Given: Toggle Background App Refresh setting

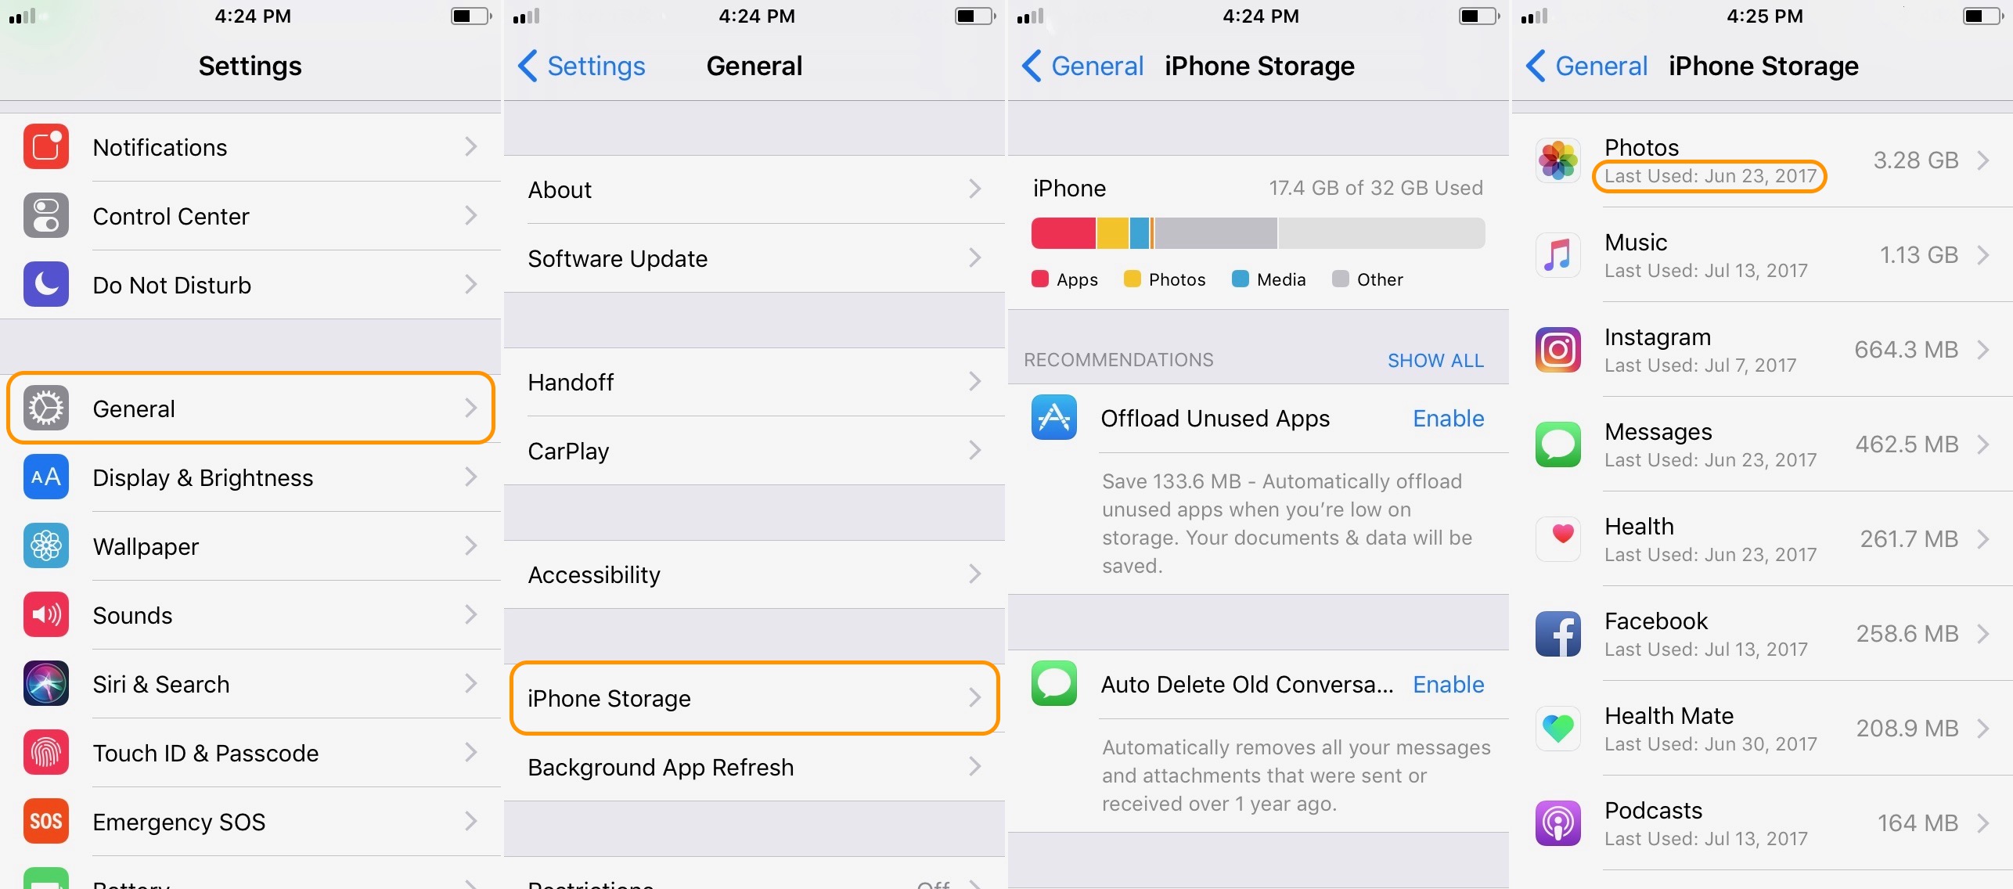Looking at the screenshot, I should [x=756, y=767].
